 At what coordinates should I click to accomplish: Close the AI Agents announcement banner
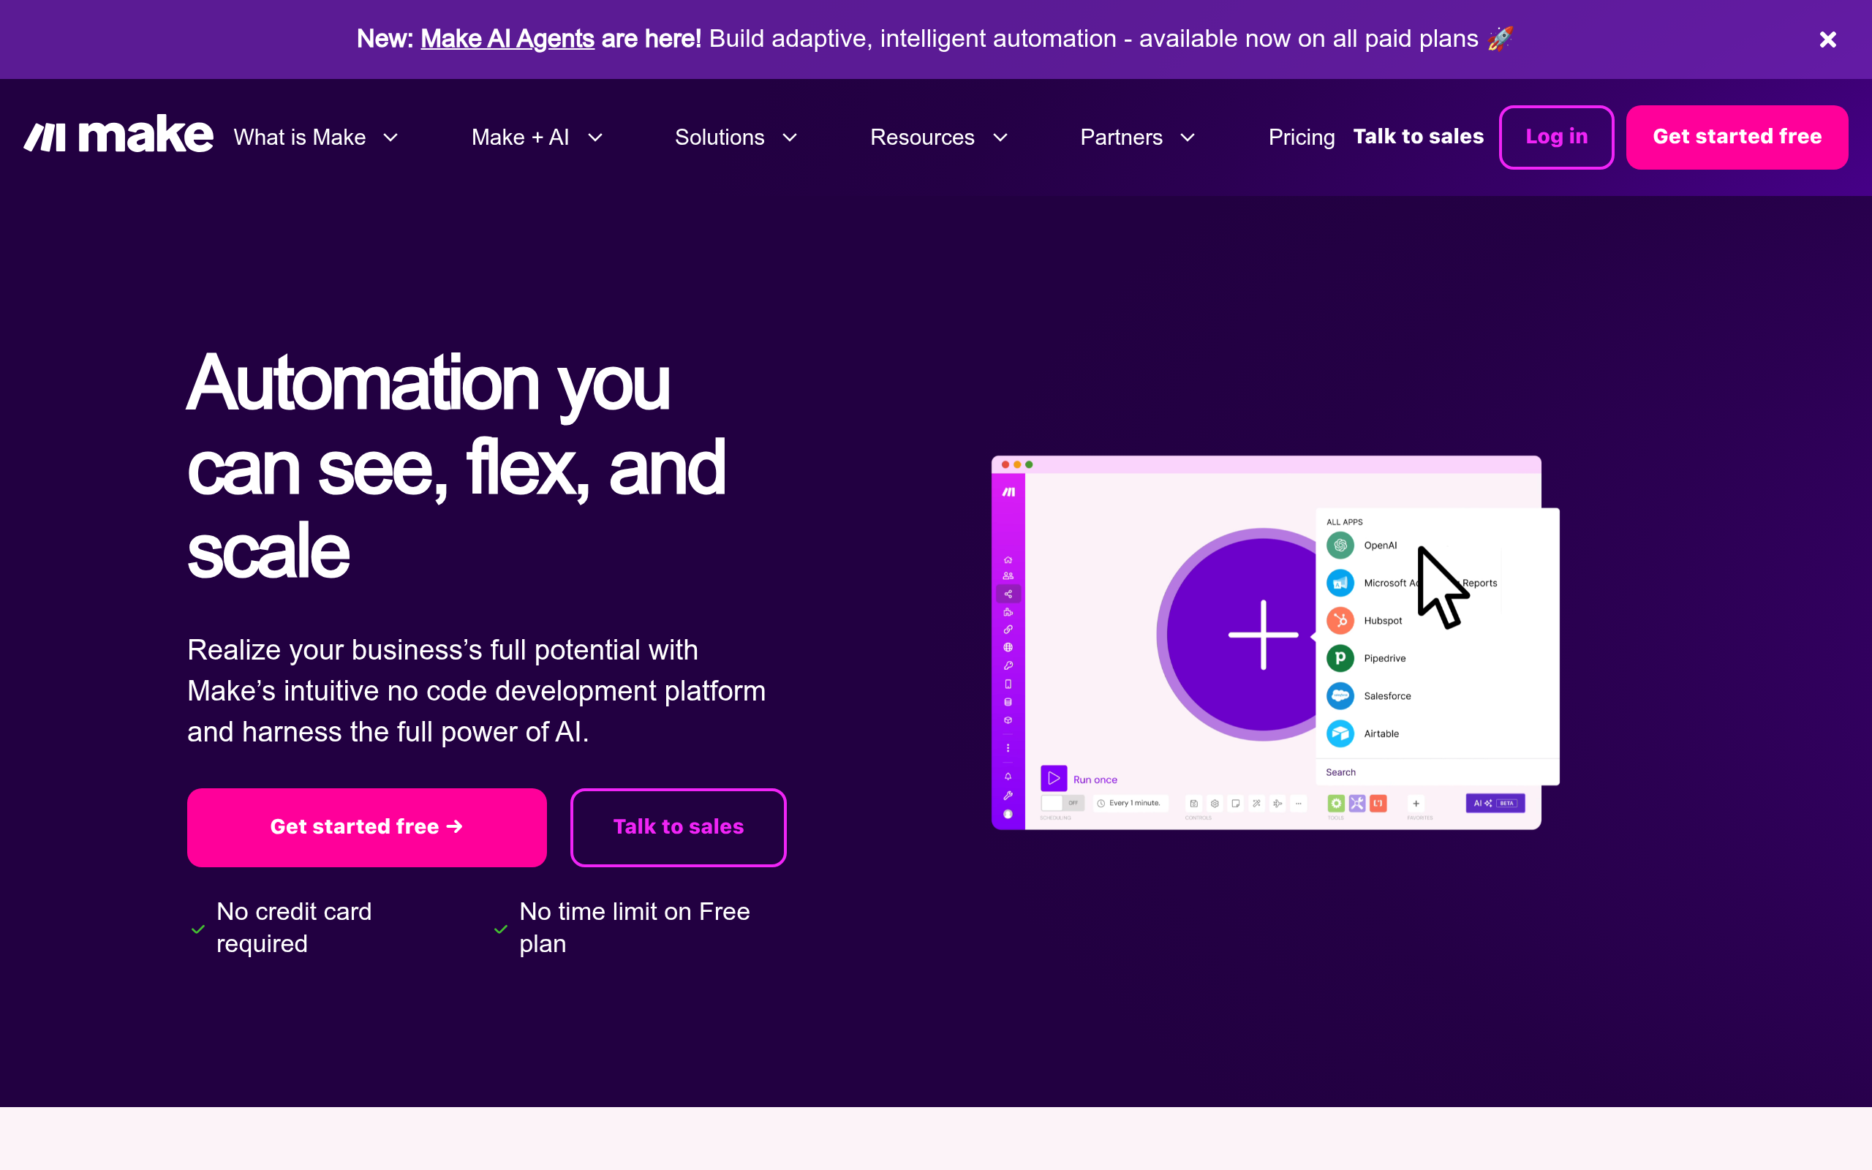tap(1827, 39)
